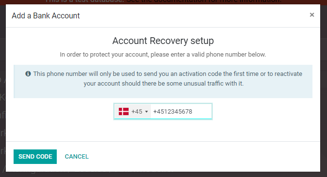Click the 'In order to protect' instruction text
Viewport: 327px width, 177px height.
(163, 55)
